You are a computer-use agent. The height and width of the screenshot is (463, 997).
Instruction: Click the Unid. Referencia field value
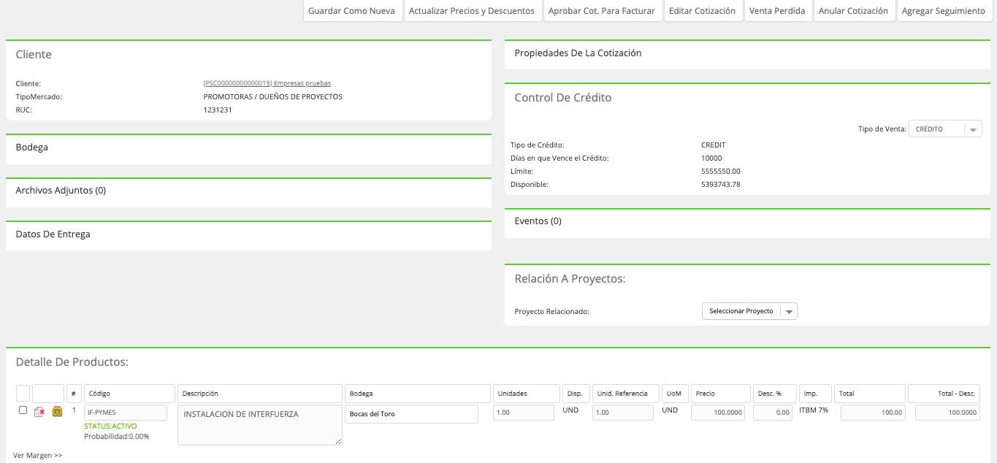click(623, 413)
